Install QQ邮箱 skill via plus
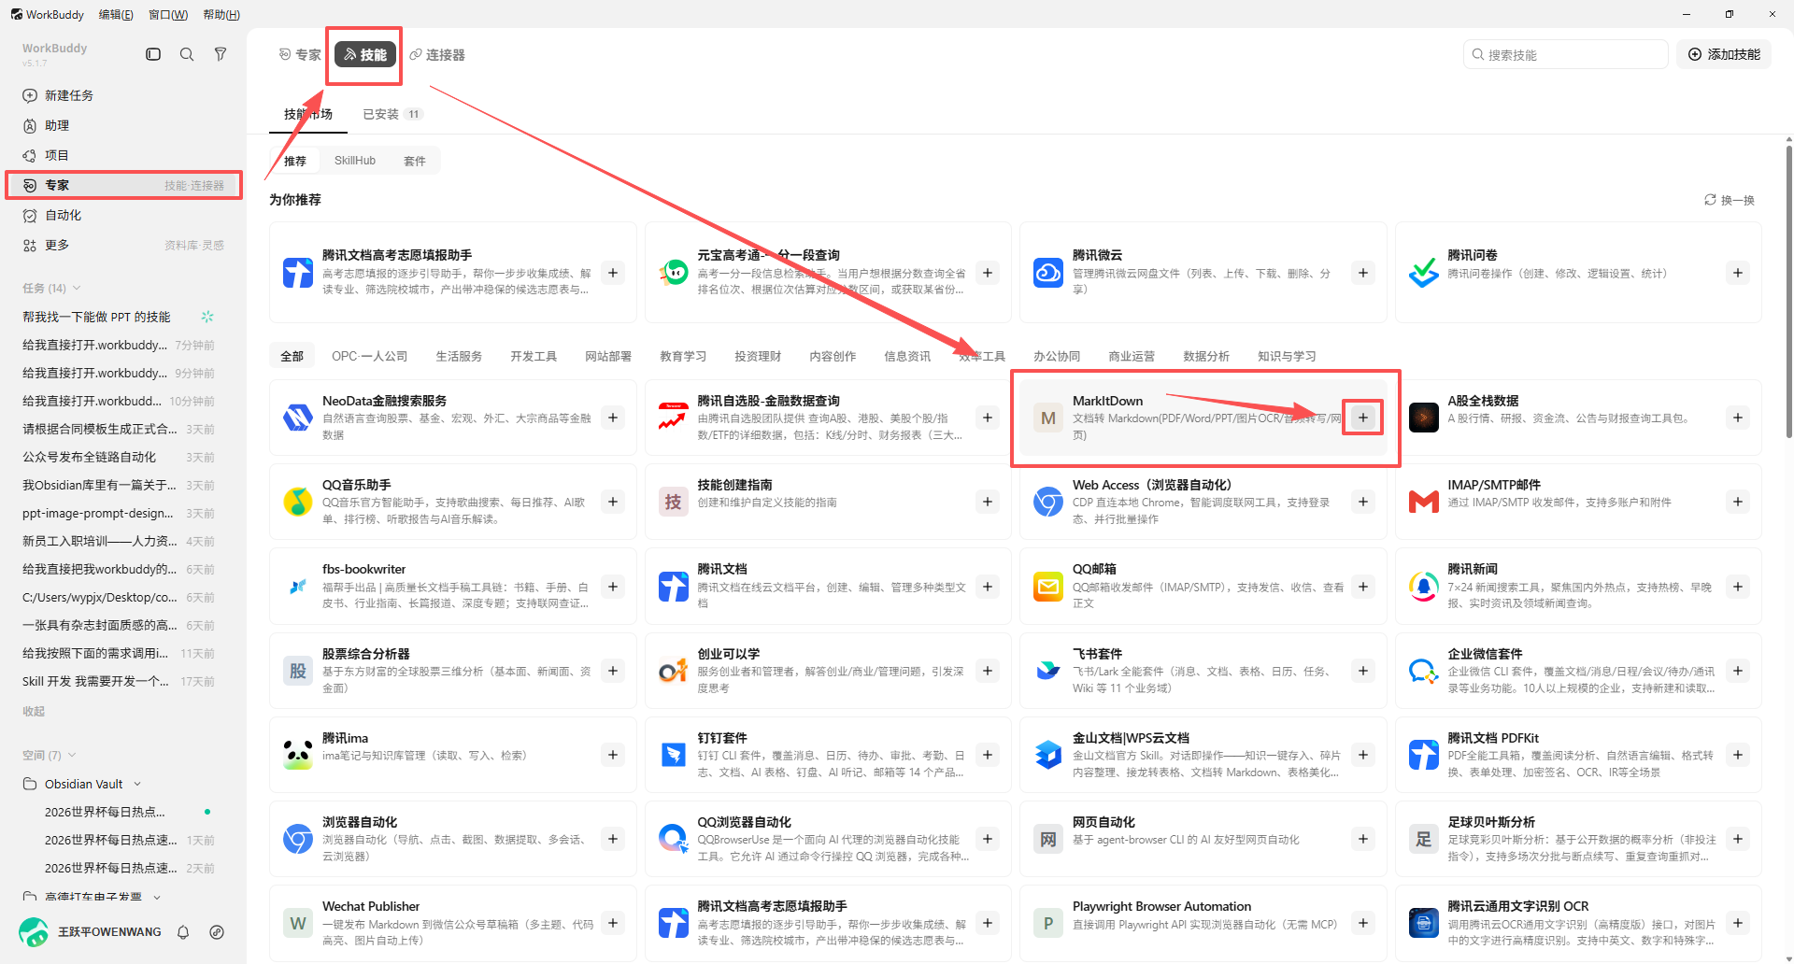Viewport: 1794px width, 964px height. 1363,587
